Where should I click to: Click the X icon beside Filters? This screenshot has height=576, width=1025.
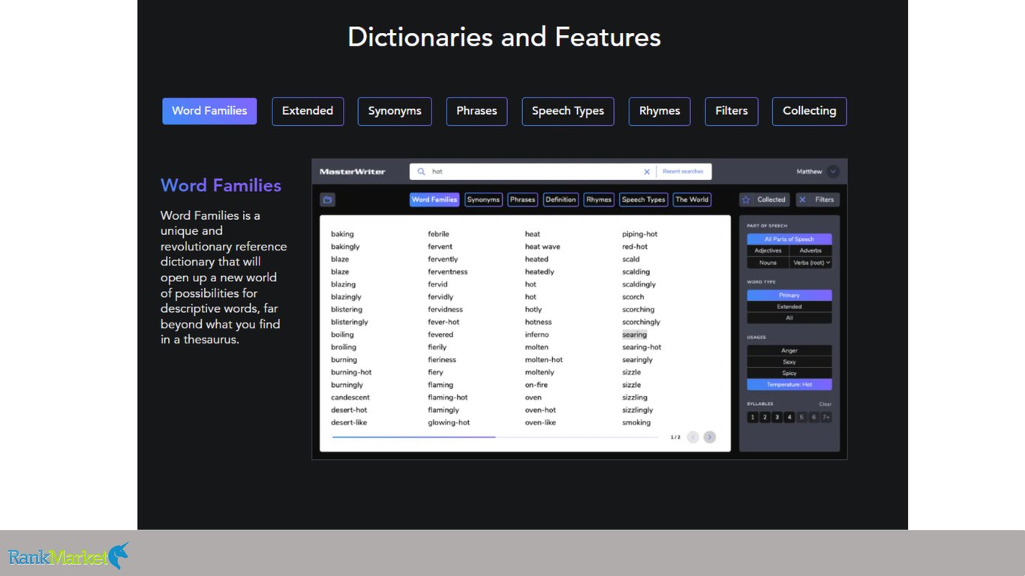tap(802, 199)
